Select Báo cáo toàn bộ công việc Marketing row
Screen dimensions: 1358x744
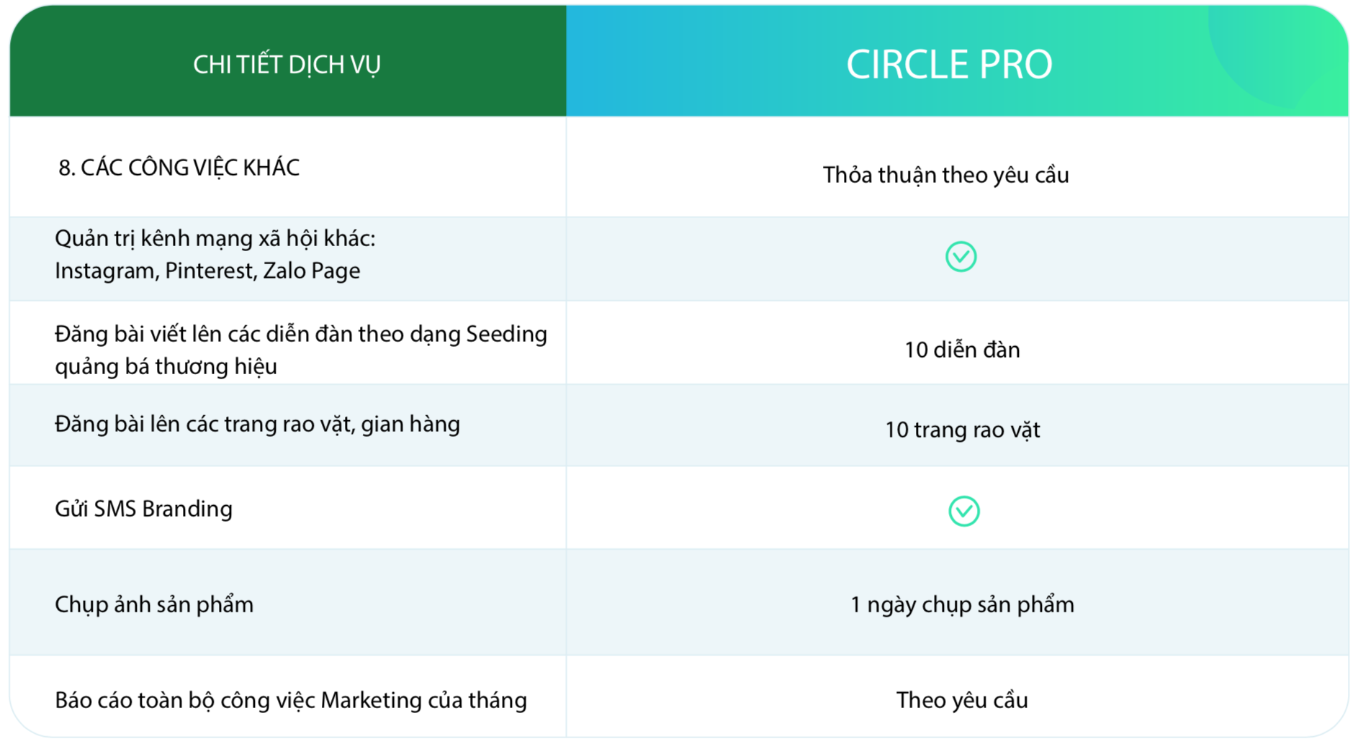[679, 697]
